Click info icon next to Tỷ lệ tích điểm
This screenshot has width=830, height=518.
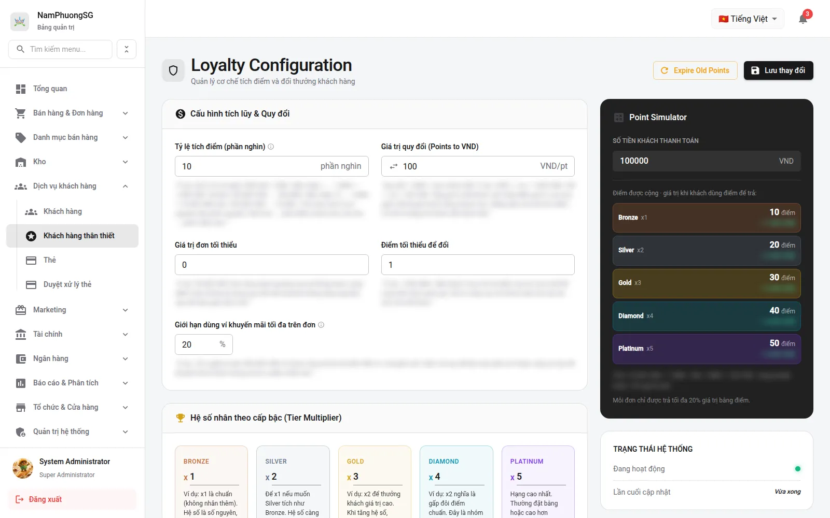click(271, 147)
